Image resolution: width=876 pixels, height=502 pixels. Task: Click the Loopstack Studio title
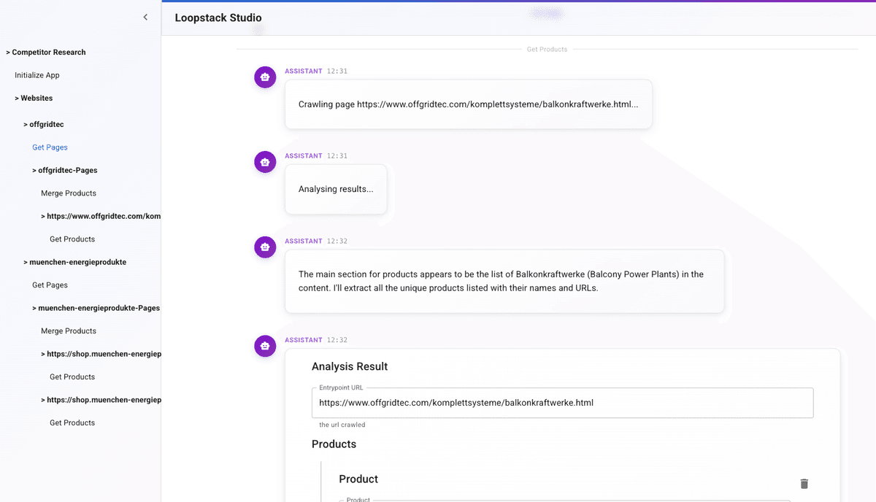(218, 18)
